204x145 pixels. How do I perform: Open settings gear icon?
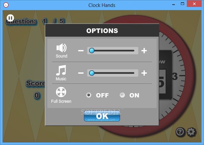pyautogui.click(x=191, y=132)
